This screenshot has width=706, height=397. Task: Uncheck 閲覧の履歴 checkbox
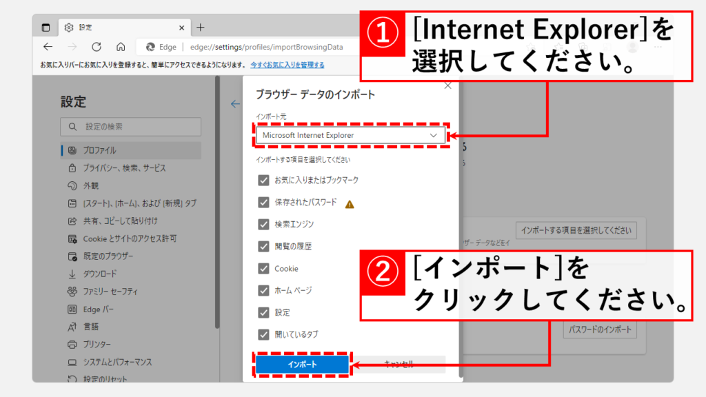pyautogui.click(x=263, y=246)
